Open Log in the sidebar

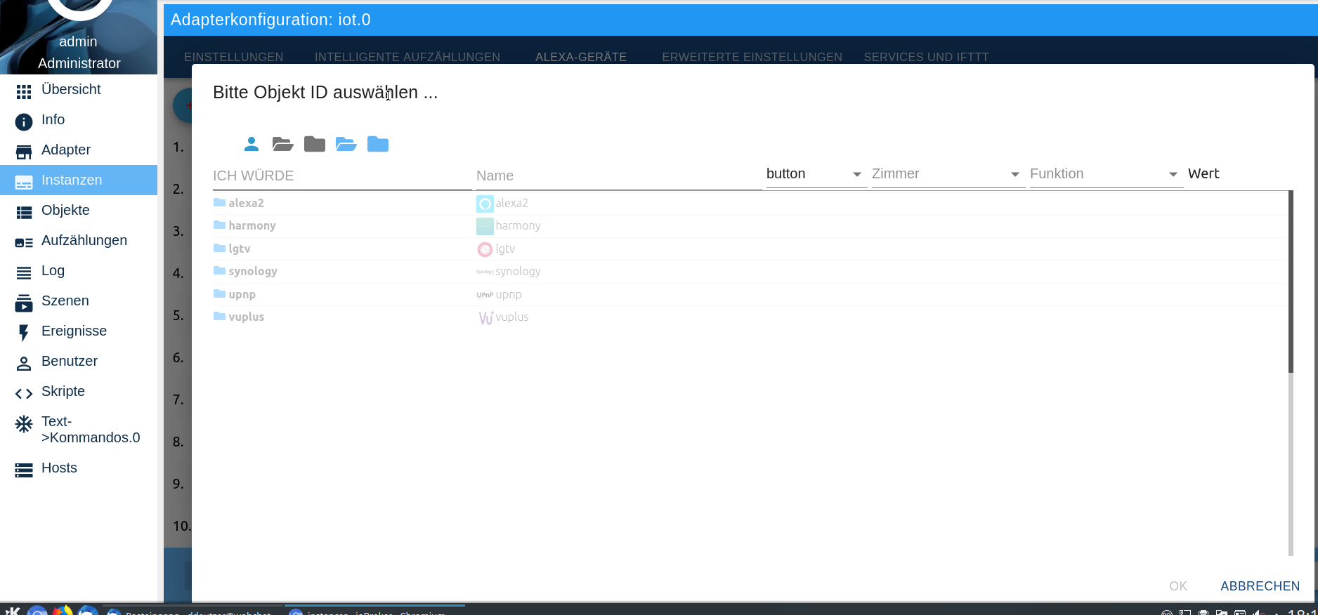[79, 271]
